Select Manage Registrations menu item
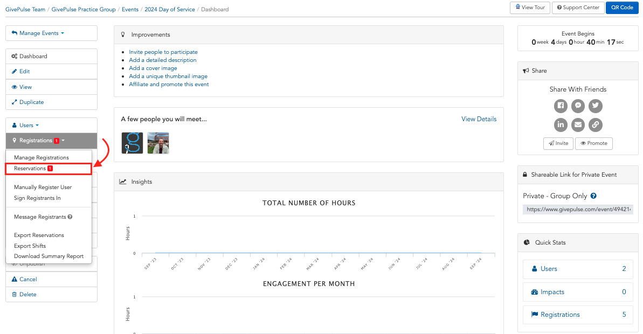Screen dimensions: 643x334 tap(42, 157)
